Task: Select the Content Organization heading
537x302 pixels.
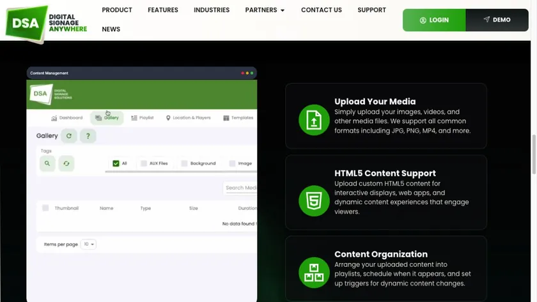Action: pyautogui.click(x=381, y=254)
